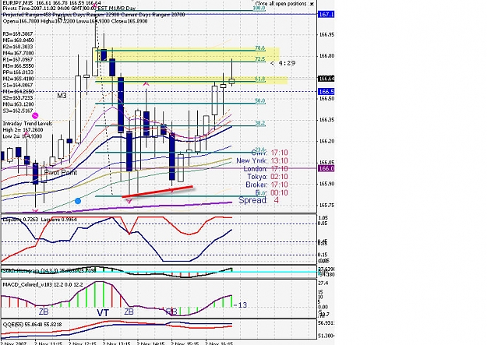Screen dimensions: 487x345
Task: Select the blue dot marker near the lower bands
Action: pos(78,201)
